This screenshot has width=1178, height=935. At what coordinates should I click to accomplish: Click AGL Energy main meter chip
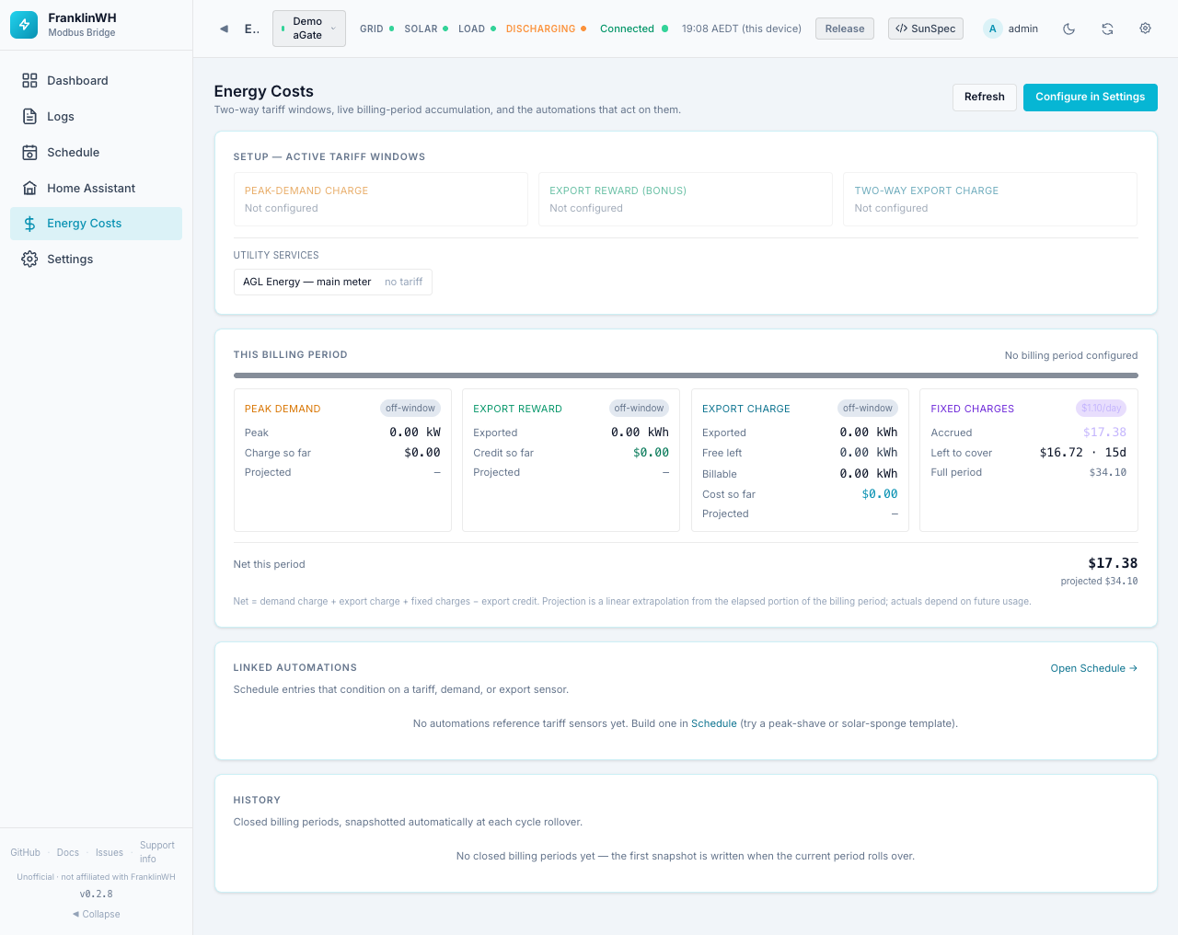333,283
